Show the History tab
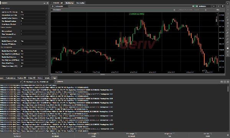Viewport: 230px width, 138px height. click(40, 78)
